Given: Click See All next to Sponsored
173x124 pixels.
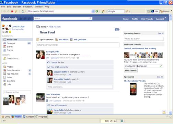Looking at the screenshot, I should pyautogui.click(x=160, y=77).
